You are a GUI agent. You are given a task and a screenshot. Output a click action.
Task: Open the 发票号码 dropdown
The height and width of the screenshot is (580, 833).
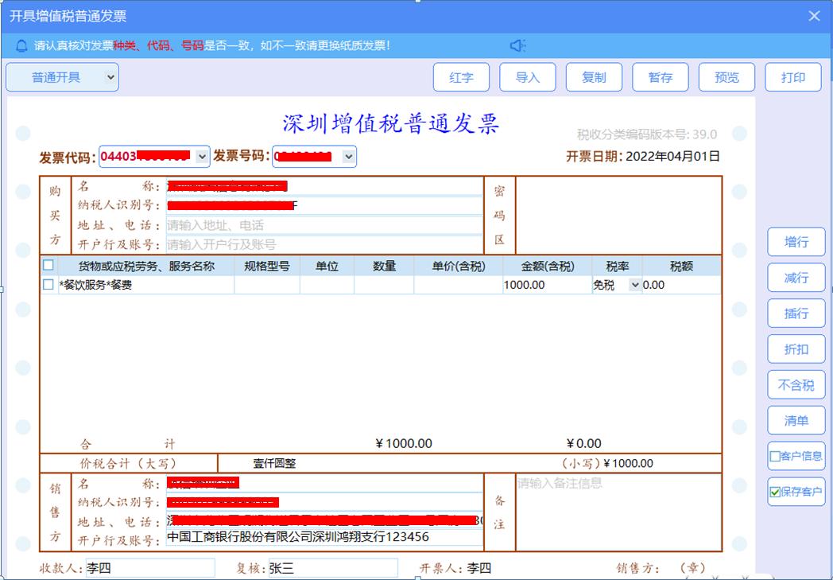click(347, 157)
